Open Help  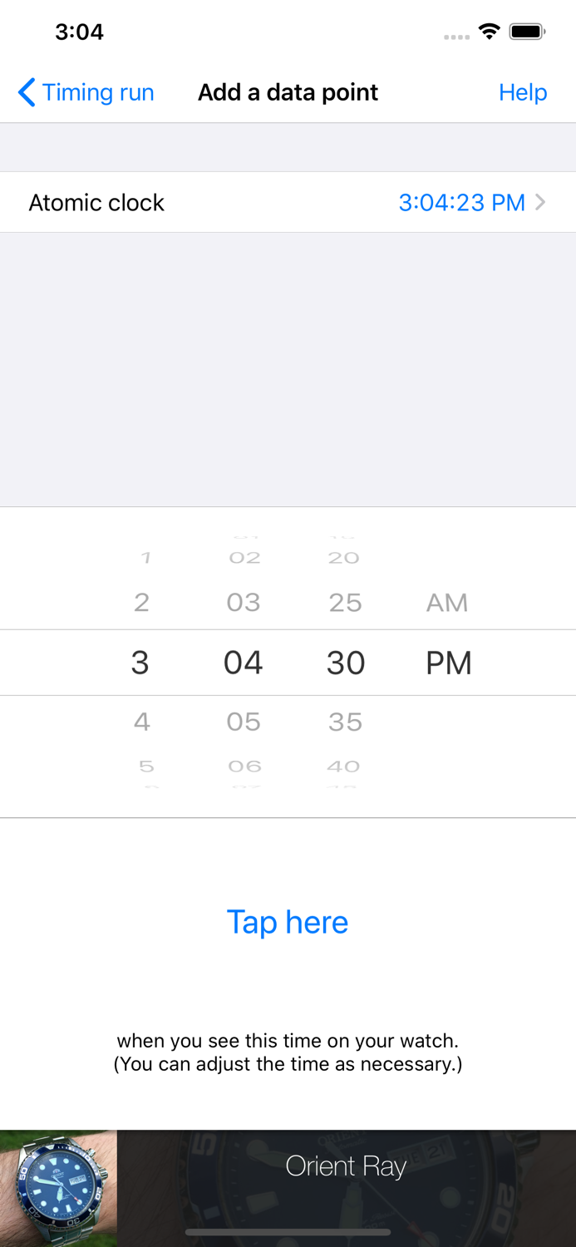pyautogui.click(x=523, y=92)
